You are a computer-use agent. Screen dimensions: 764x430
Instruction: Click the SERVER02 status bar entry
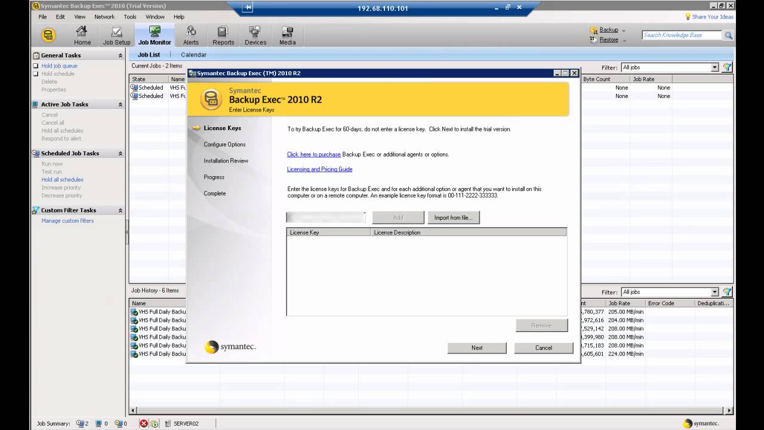click(182, 423)
